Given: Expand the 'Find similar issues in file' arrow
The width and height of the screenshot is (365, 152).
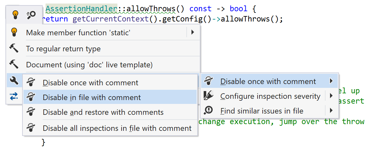Looking at the screenshot, I should click(331, 111).
